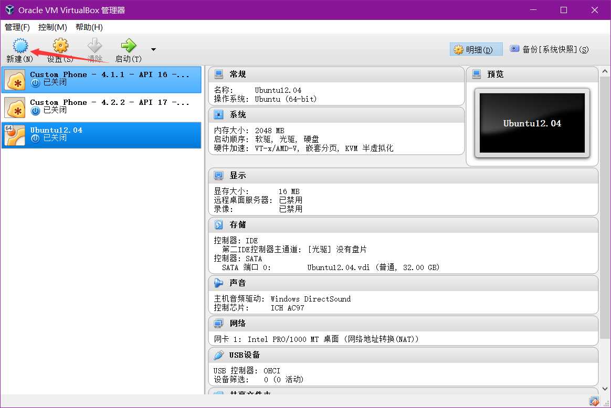611x408 pixels.
Task: Click the Ubuntu12.04.vdi storage entry
Action: coord(373,267)
